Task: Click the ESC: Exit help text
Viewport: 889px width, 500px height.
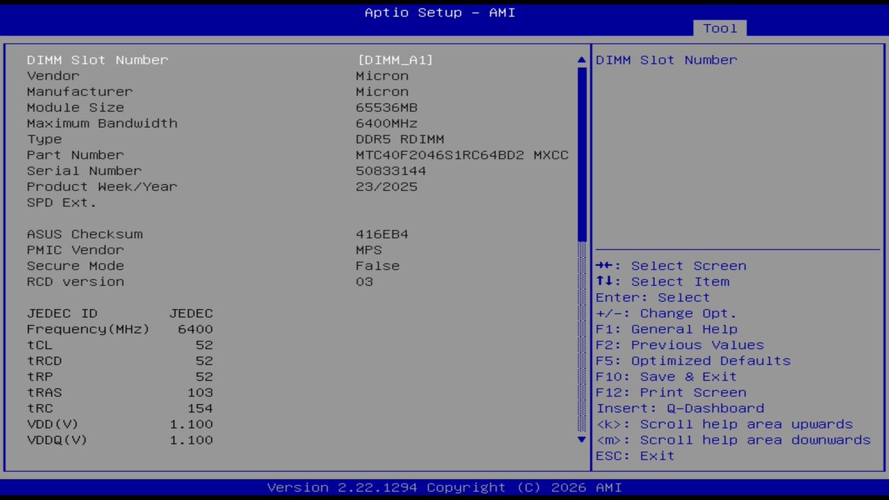Action: 634,456
